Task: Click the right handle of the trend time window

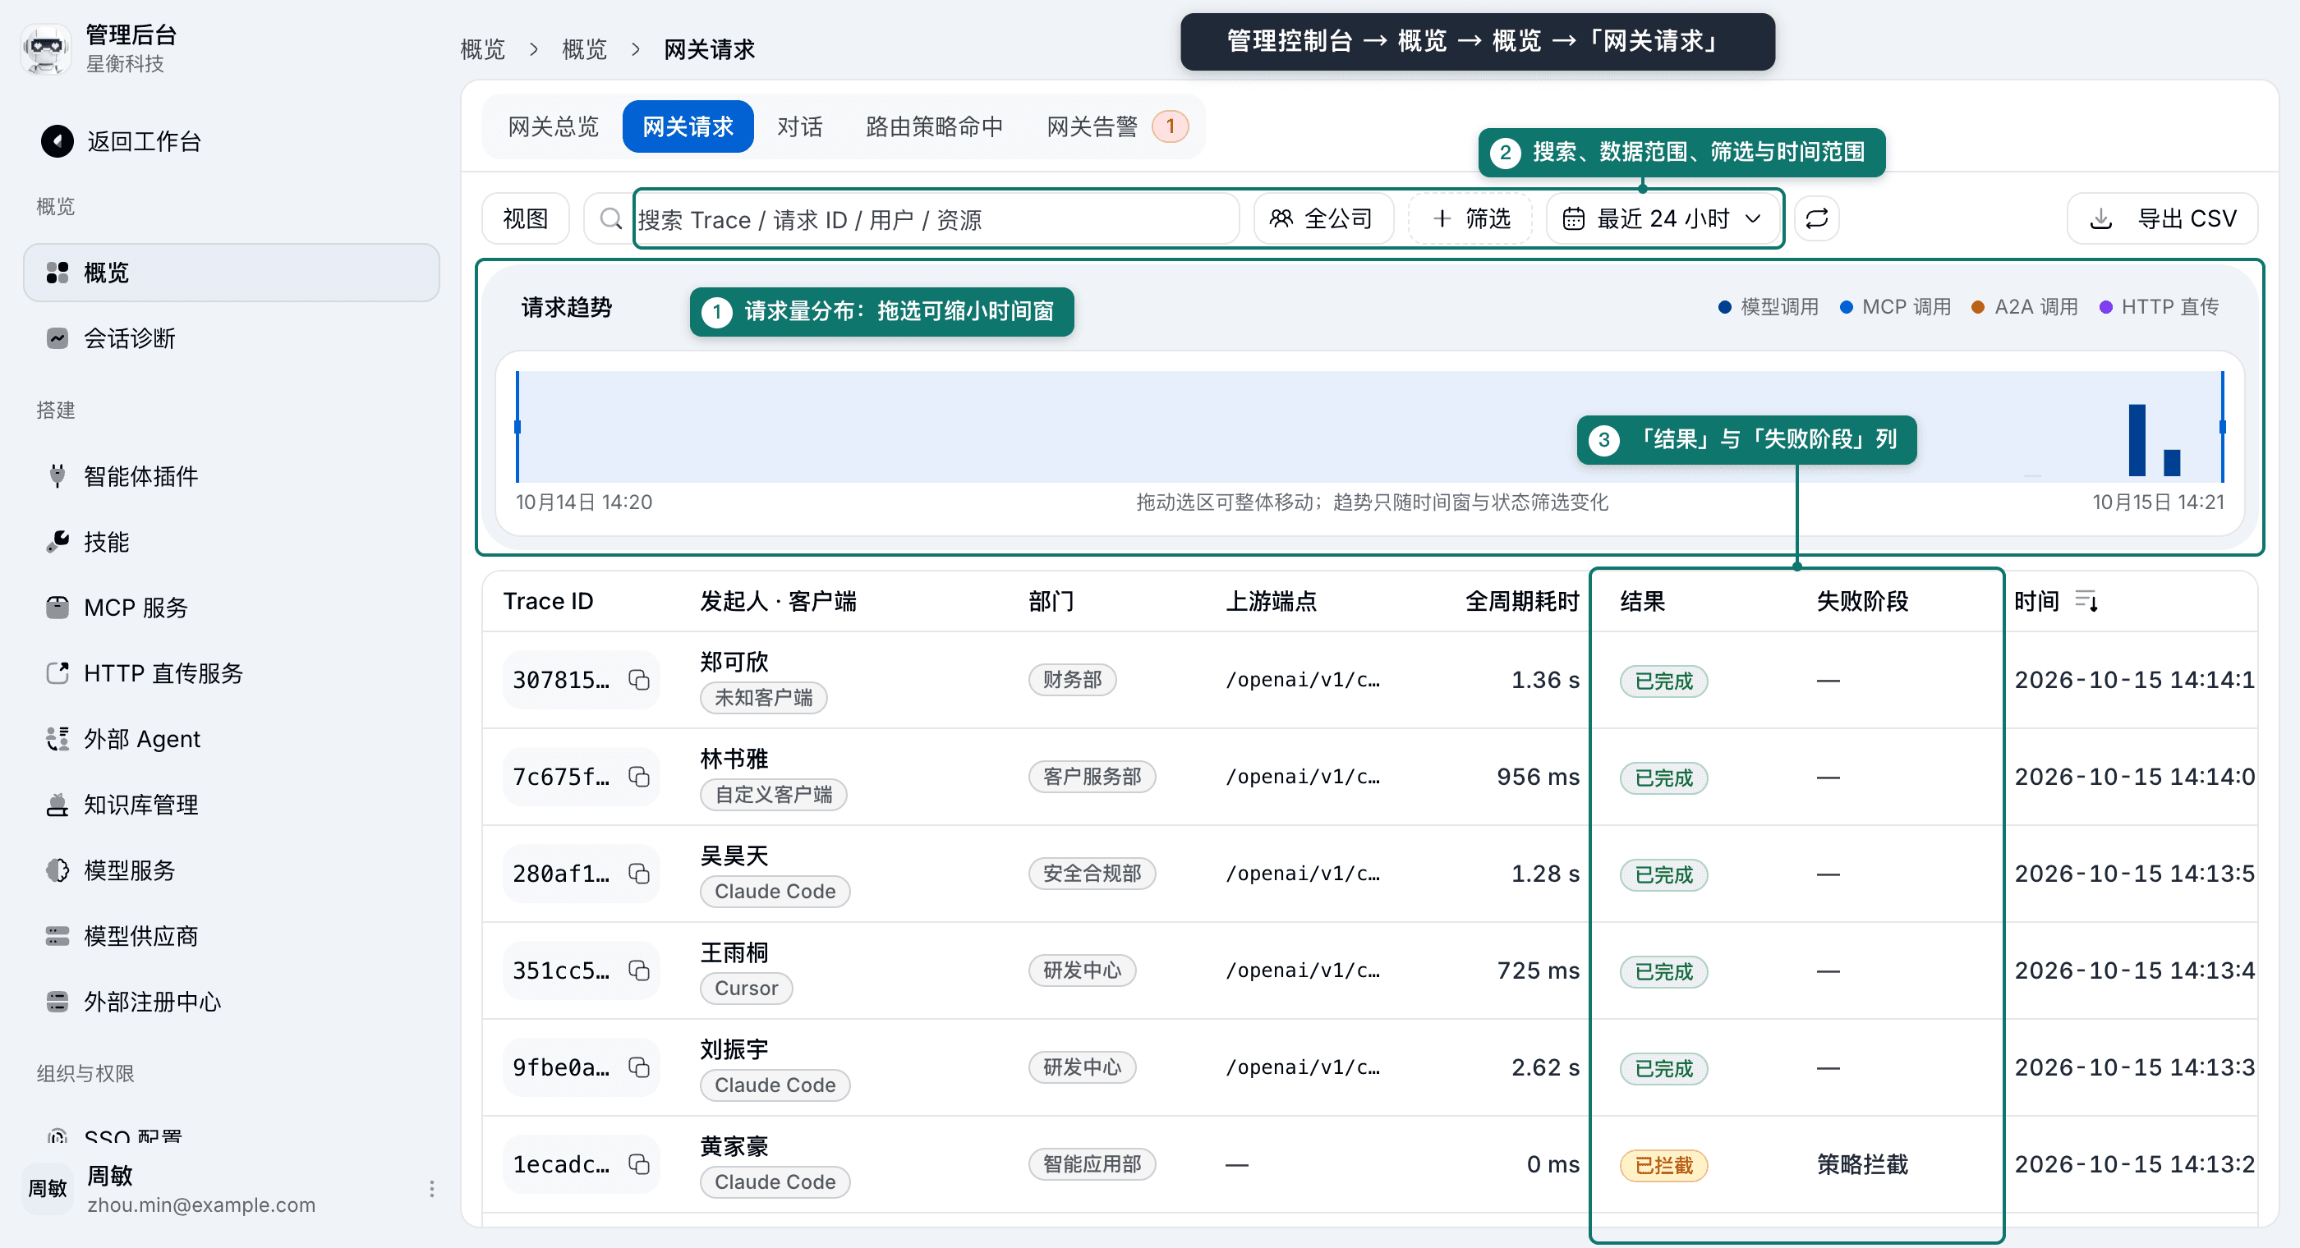Action: click(2222, 427)
